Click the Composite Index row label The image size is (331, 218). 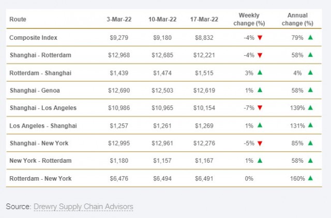[33, 38]
